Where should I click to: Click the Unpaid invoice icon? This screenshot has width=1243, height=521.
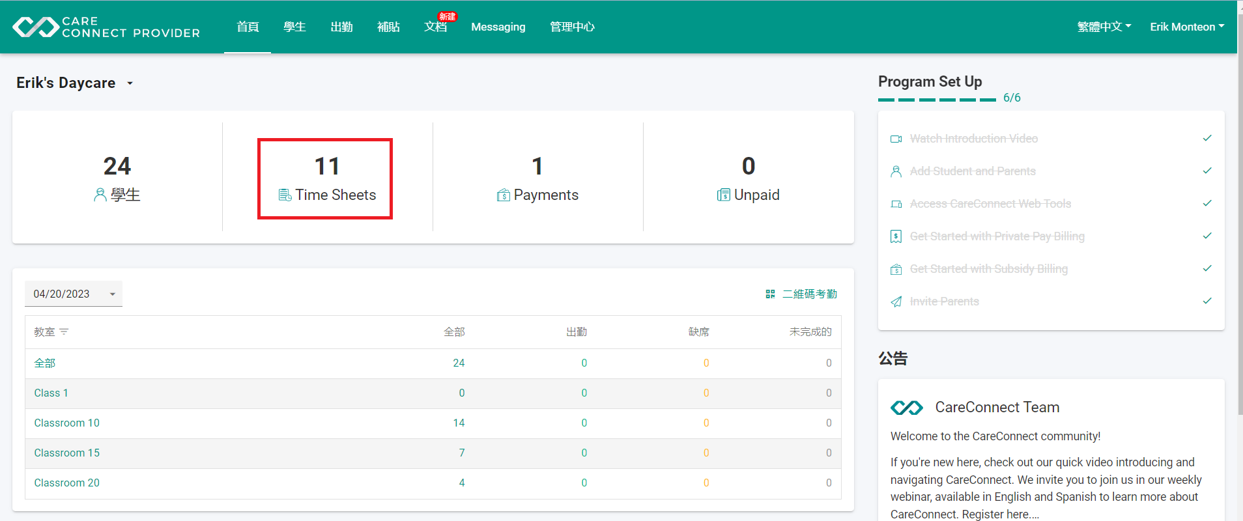coord(723,195)
